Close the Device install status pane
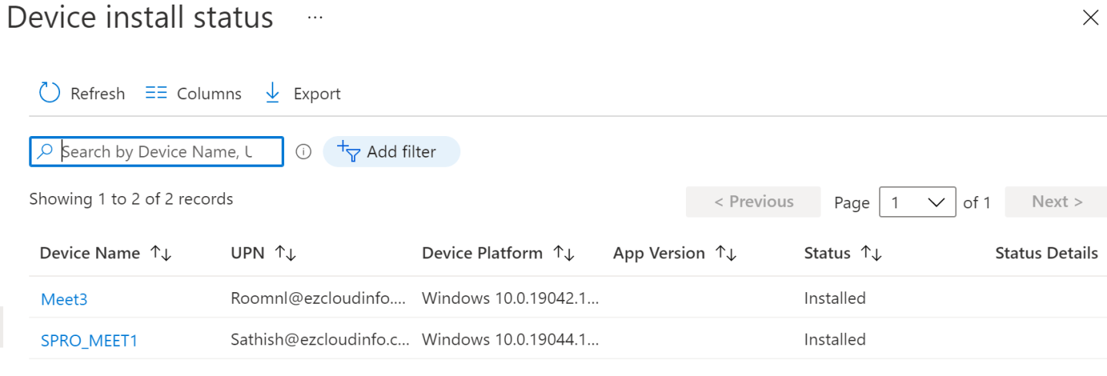The height and width of the screenshot is (376, 1107). [1090, 18]
